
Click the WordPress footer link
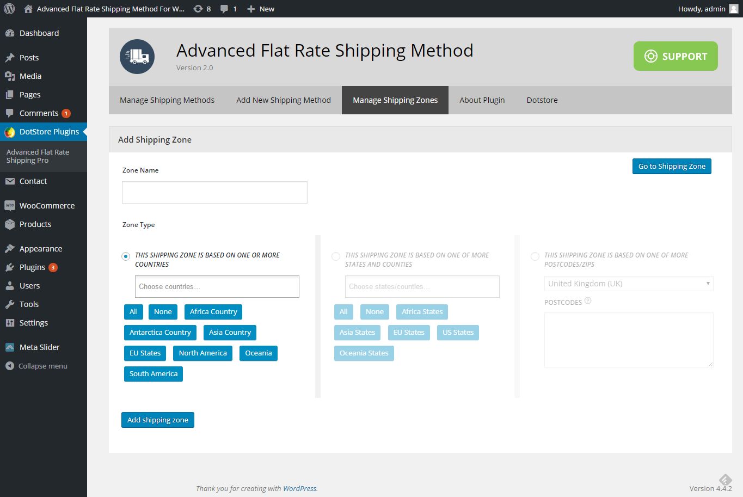300,488
